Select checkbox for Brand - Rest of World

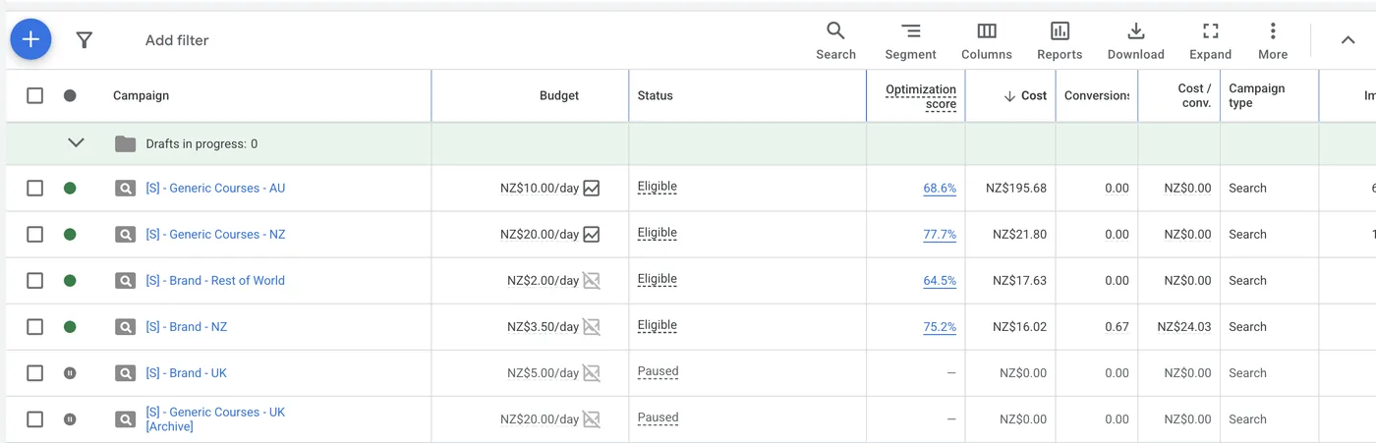point(34,280)
